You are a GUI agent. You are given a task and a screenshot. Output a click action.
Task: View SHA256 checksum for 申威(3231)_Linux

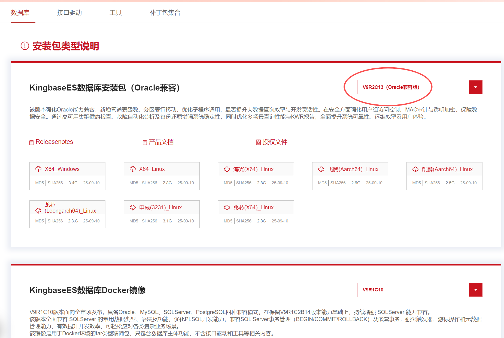pos(150,221)
